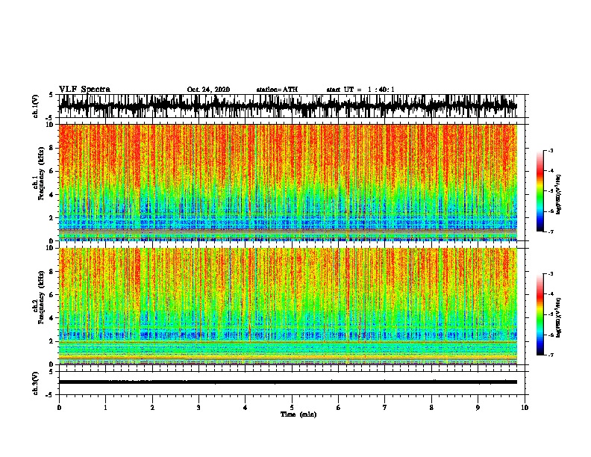Image resolution: width=591 pixels, height=457 pixels.
Task: Click the ch.1 voltage waveform strip at top
Action: (288, 106)
